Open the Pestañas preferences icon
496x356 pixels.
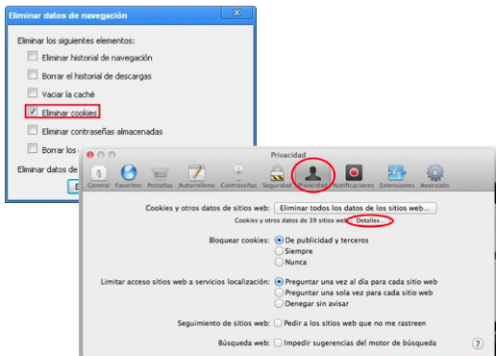pos(160,176)
